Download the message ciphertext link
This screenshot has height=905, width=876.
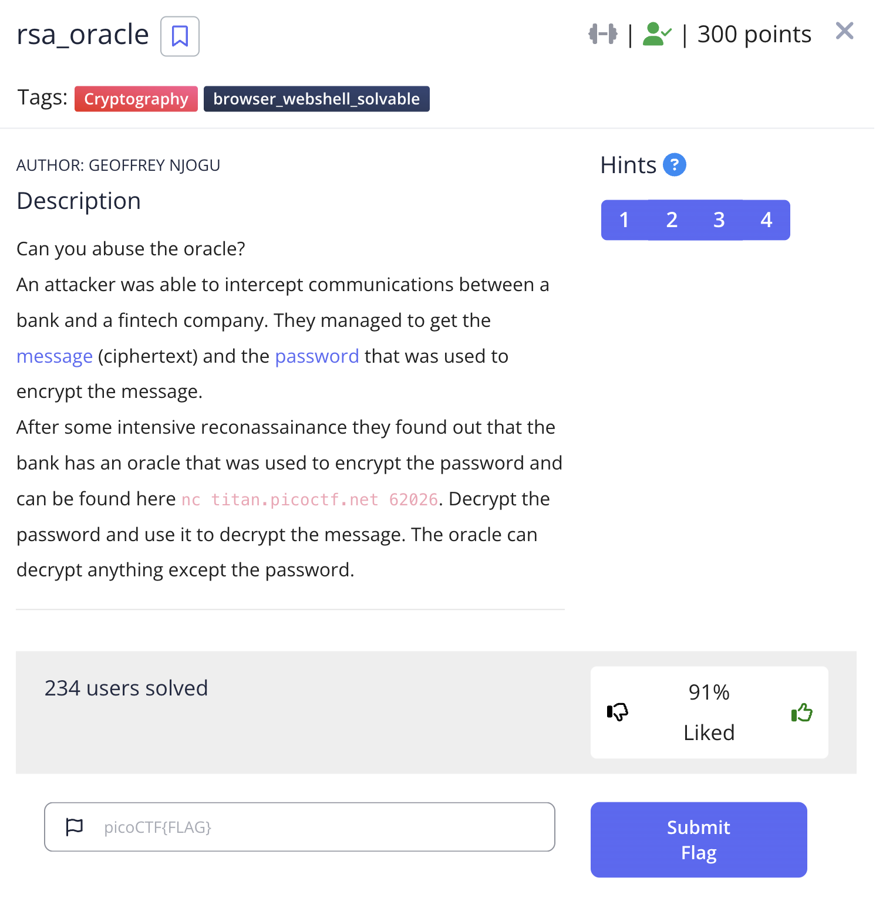pyautogui.click(x=55, y=356)
